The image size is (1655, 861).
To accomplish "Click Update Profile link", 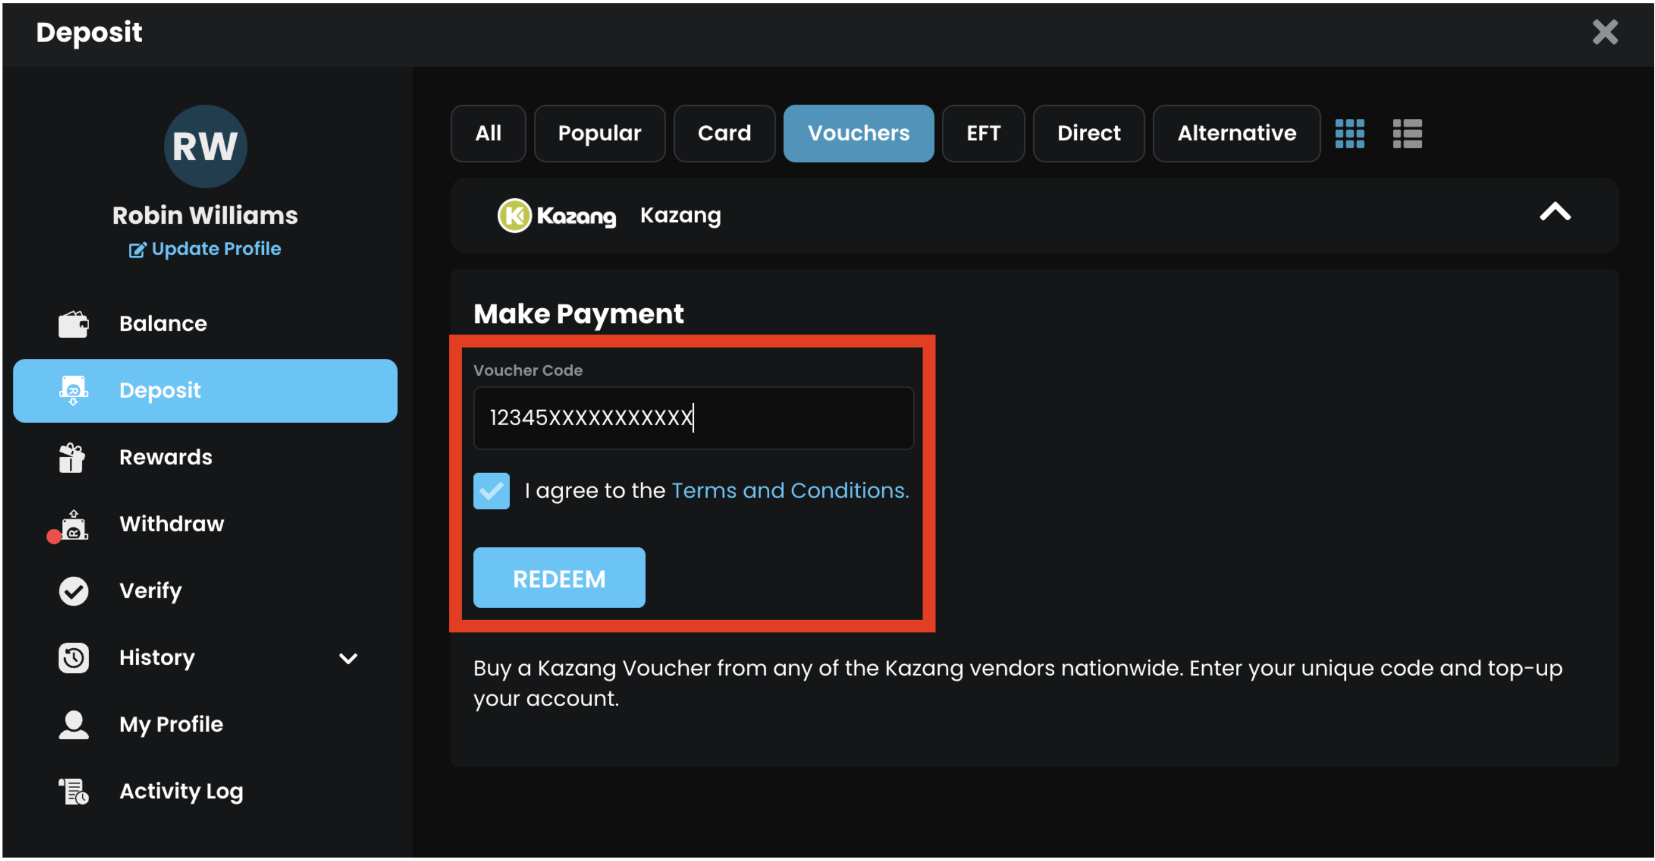I will click(x=206, y=249).
